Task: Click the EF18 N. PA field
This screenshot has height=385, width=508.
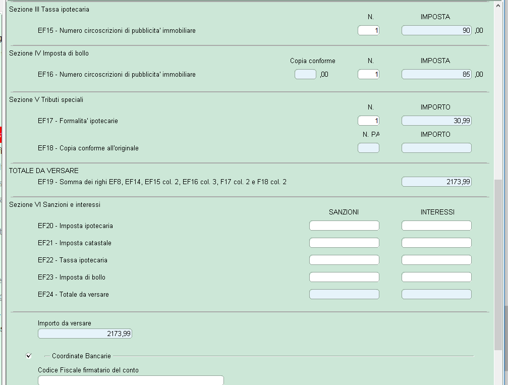Action: point(368,148)
